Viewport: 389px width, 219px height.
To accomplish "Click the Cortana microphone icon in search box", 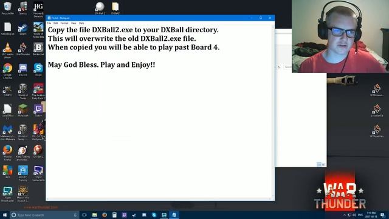I will coord(75,215).
